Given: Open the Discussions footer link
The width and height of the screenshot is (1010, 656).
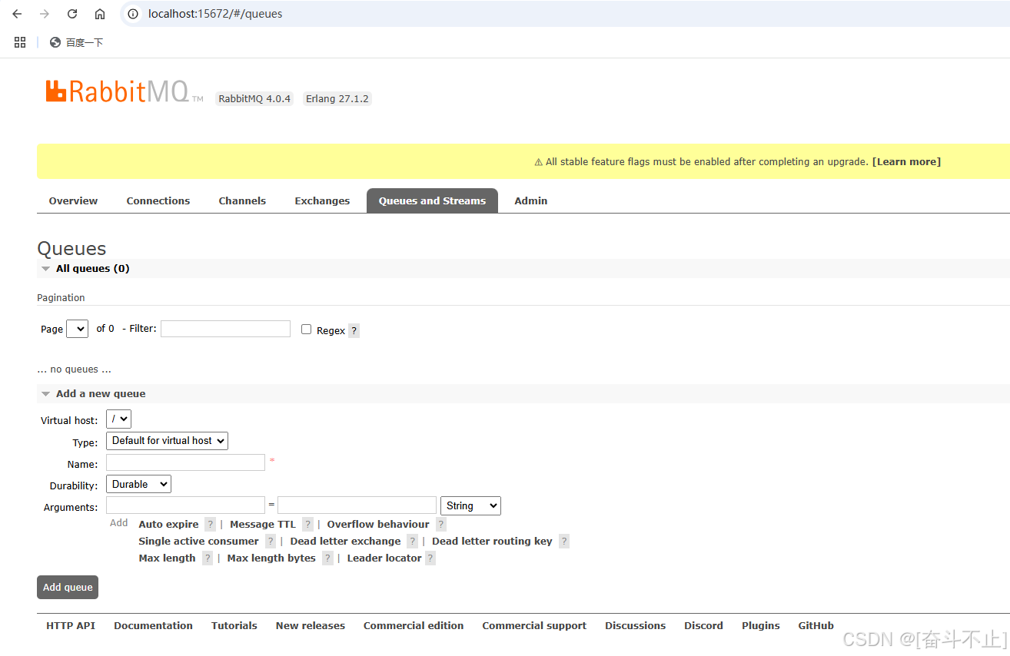Looking at the screenshot, I should coord(636,626).
